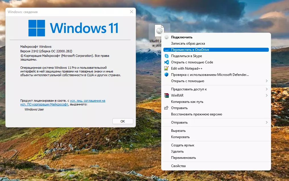Viewport: 289px width, 181px height.
Task: Open the Открыть с помощью entry
Action: (216, 81)
